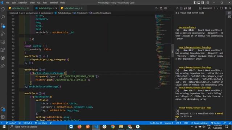Start Live Share from status bar
Screen dimensions: 232x130
point(41,123)
